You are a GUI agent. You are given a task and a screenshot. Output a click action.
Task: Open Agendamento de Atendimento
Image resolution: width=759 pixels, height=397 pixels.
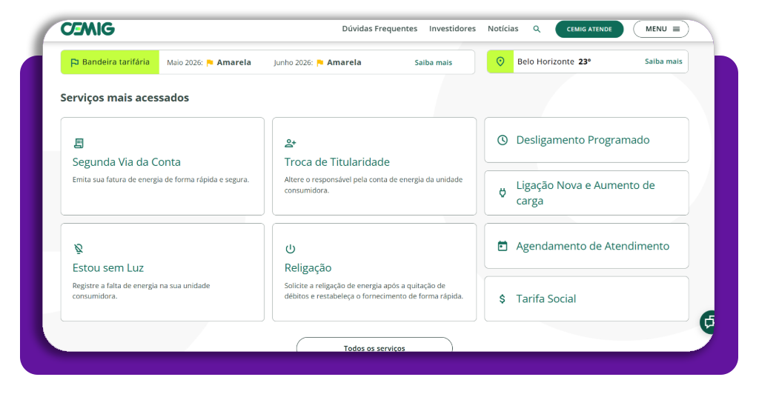586,246
